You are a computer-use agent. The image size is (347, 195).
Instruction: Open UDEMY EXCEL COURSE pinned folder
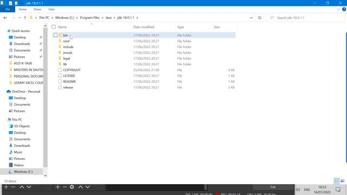[x=28, y=83]
